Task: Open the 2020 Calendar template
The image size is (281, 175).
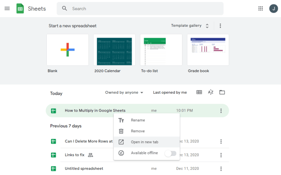Action: point(114,50)
